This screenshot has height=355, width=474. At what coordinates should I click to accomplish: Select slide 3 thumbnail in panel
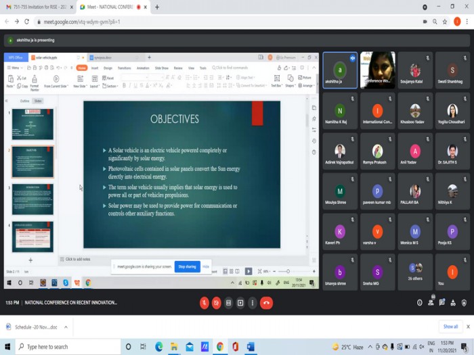tap(33, 199)
